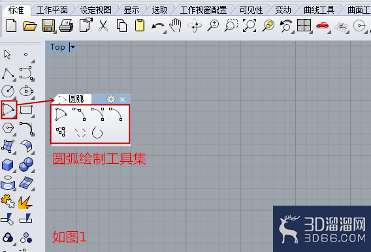
Task: Select the pointer selection tool
Action: (x=7, y=55)
